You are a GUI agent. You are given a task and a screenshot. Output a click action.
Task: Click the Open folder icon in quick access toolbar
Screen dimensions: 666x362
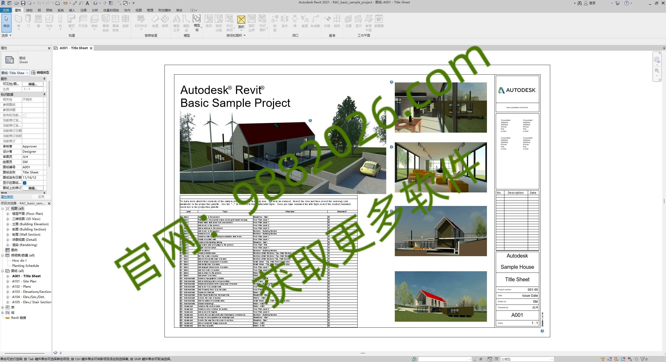(x=17, y=3)
